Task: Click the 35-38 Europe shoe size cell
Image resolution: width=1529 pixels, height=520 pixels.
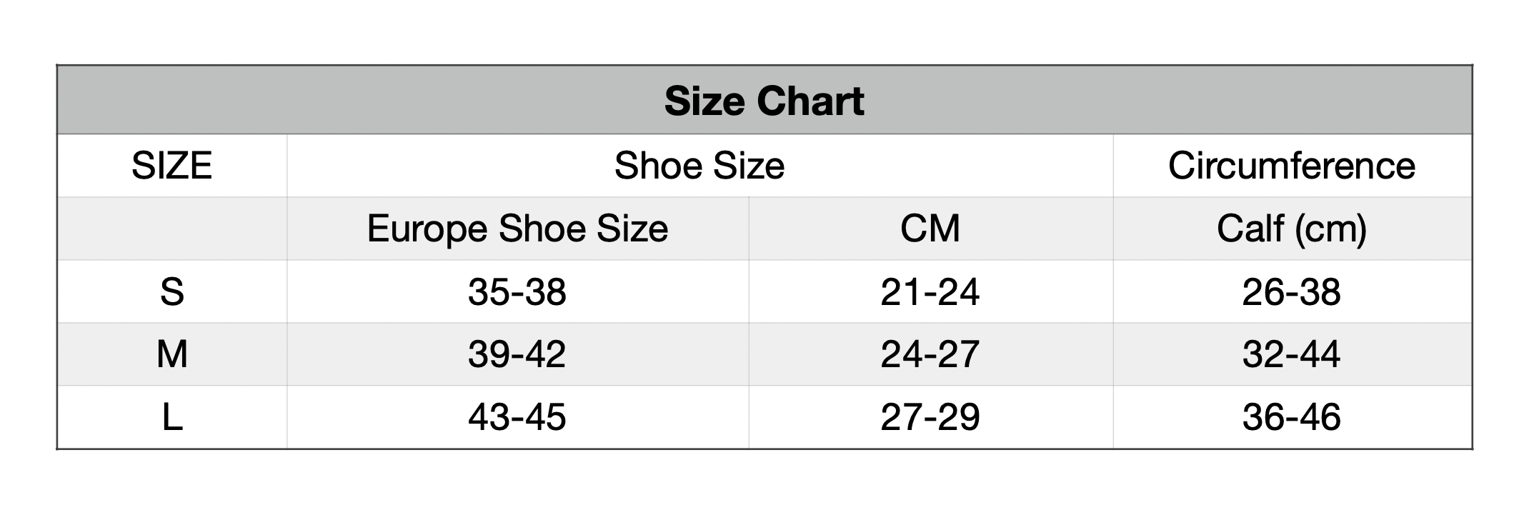Action: tap(517, 291)
